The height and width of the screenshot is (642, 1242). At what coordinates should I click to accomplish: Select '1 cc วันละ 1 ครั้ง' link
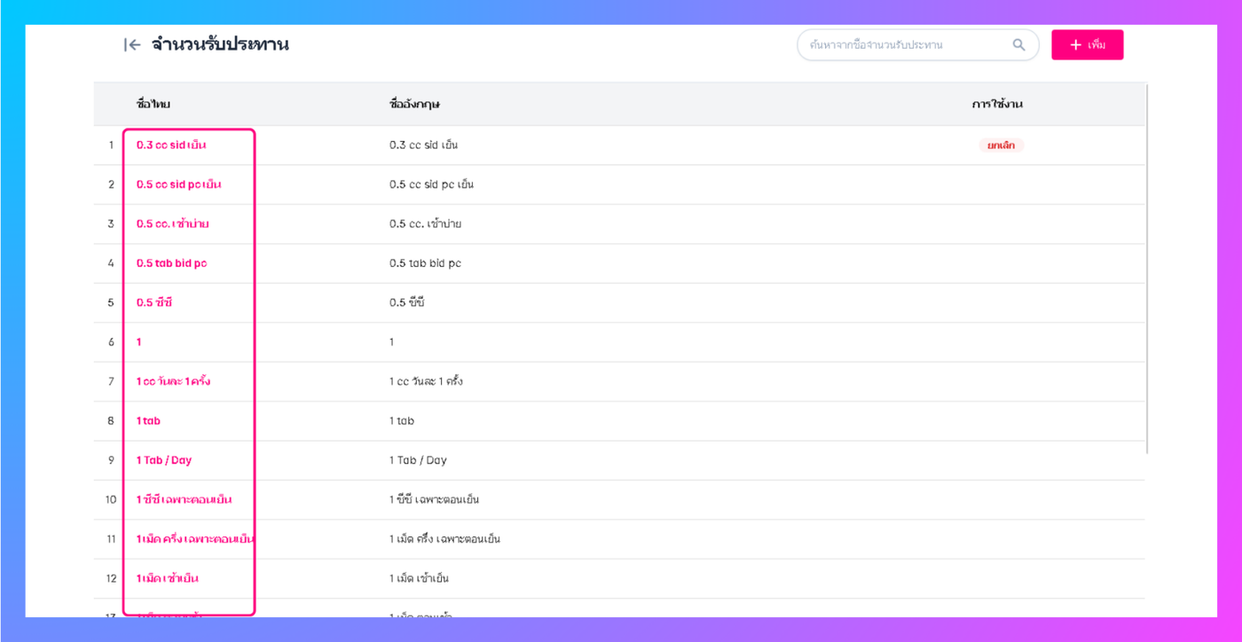(x=174, y=381)
